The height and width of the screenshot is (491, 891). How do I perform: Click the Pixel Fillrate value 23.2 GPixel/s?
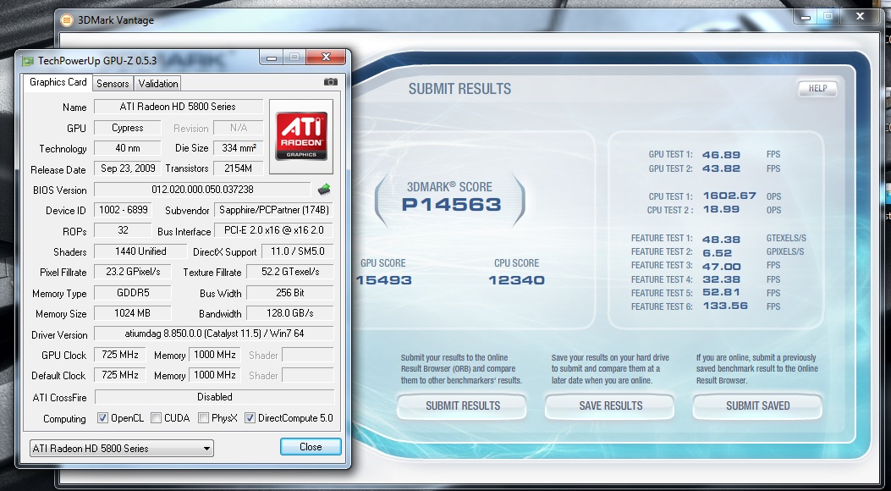click(x=133, y=272)
